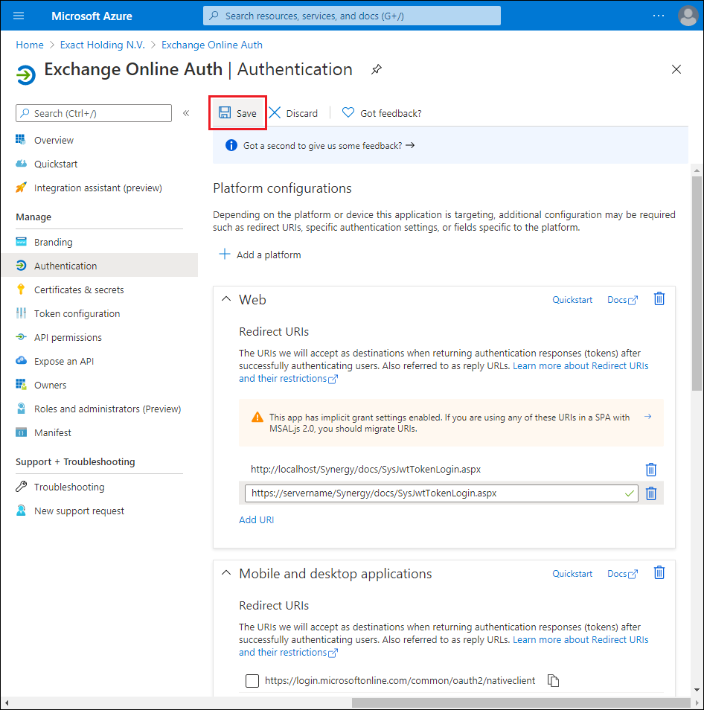Navigate to Exact Holding N.V. breadcrumb

[102, 45]
